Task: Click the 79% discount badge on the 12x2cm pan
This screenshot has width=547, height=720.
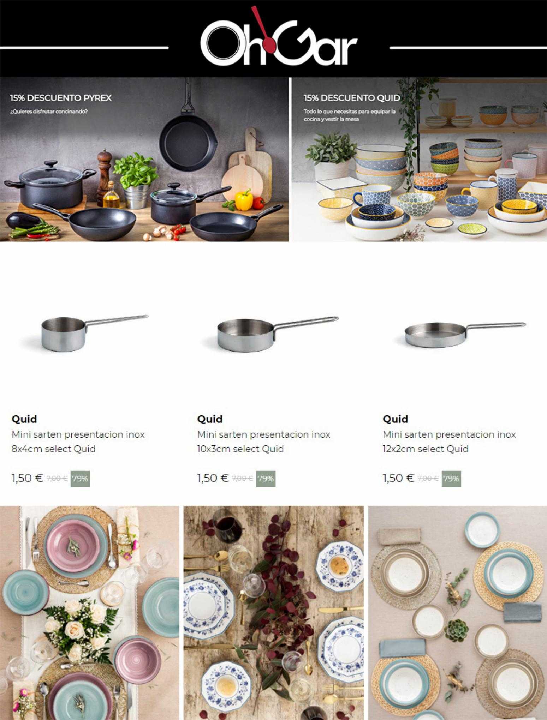Action: pyautogui.click(x=451, y=479)
